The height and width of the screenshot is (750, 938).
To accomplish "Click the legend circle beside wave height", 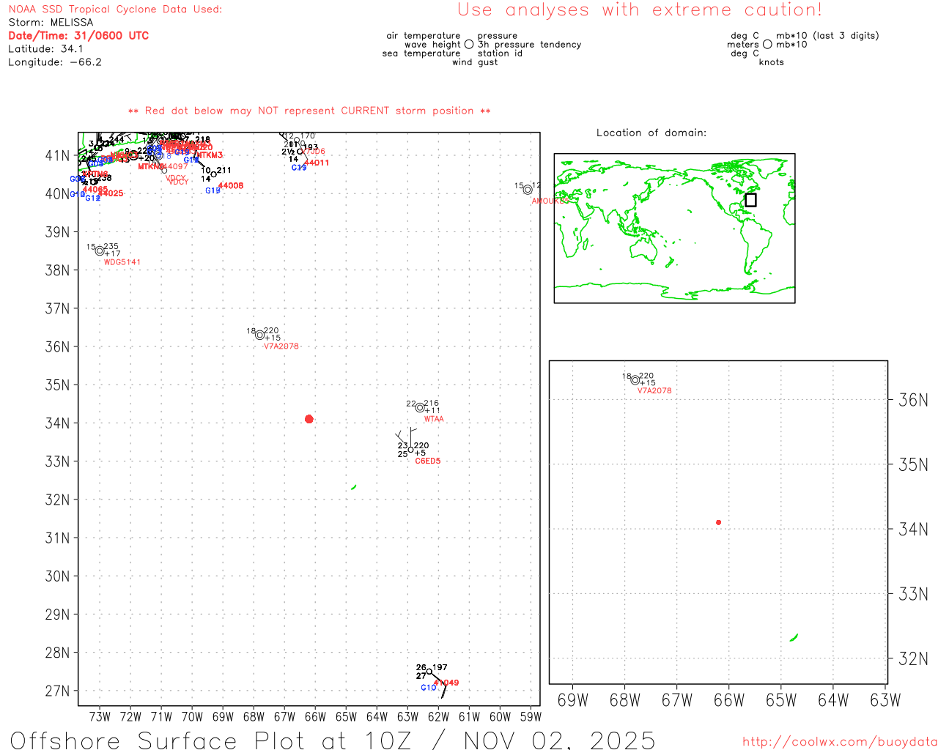I will pyautogui.click(x=469, y=44).
